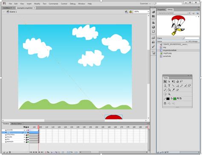Screen dimensions: 202x155
Task: Toggle outline color box of clouds layer
Action: [x=28, y=137]
